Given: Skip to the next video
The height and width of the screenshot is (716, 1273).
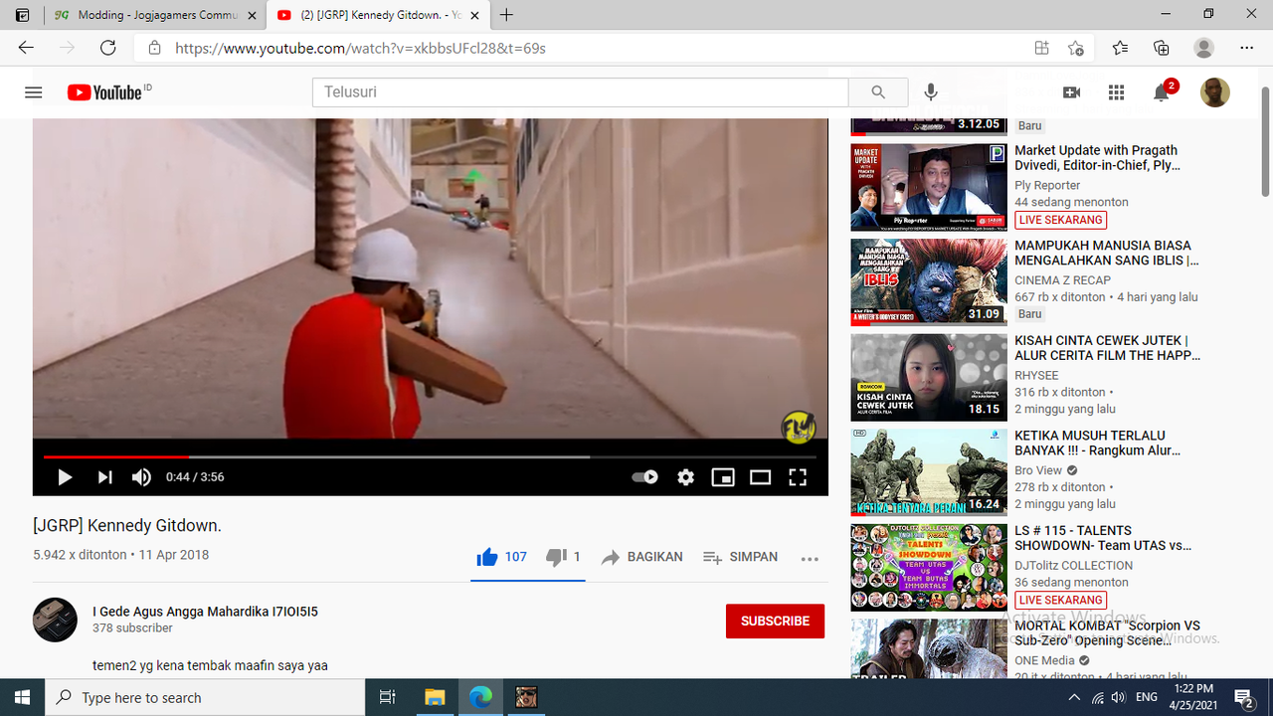Looking at the screenshot, I should pyautogui.click(x=104, y=477).
